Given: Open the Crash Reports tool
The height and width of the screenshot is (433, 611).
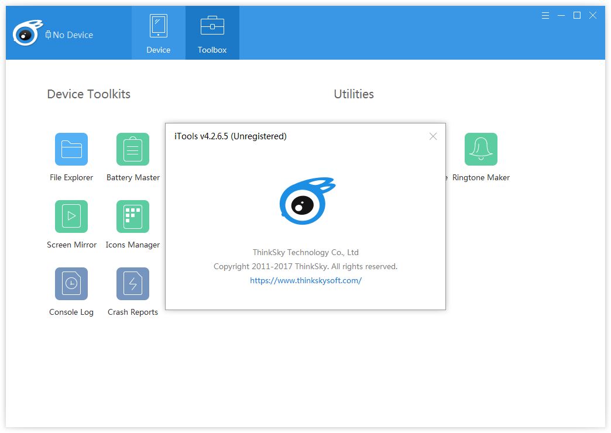Looking at the screenshot, I should point(133,284).
